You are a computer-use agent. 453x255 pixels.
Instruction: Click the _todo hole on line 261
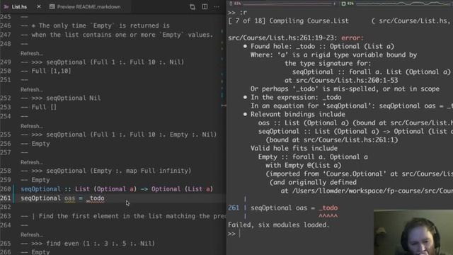(x=95, y=198)
